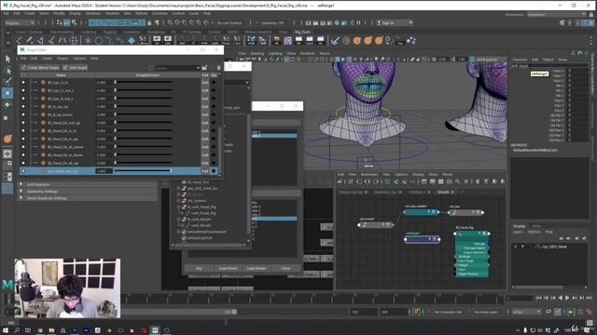Play forward on the timeline
597x335 pixels.
point(567,298)
